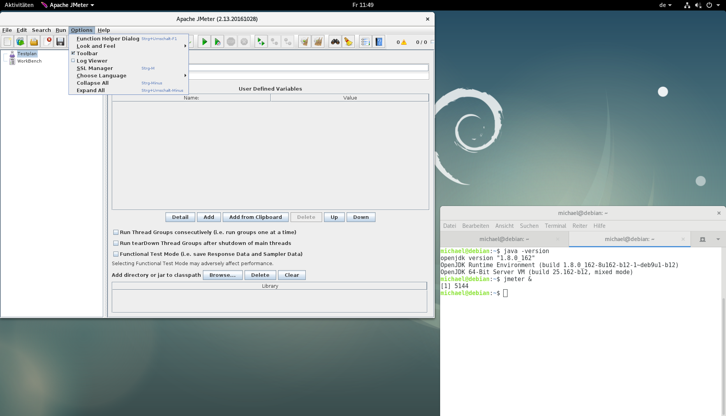The image size is (726, 416).
Task: Click the Close test plan icon
Action: (x=47, y=42)
